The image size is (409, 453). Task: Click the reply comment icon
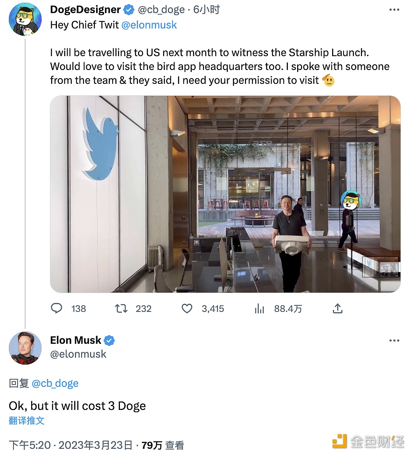pos(57,308)
